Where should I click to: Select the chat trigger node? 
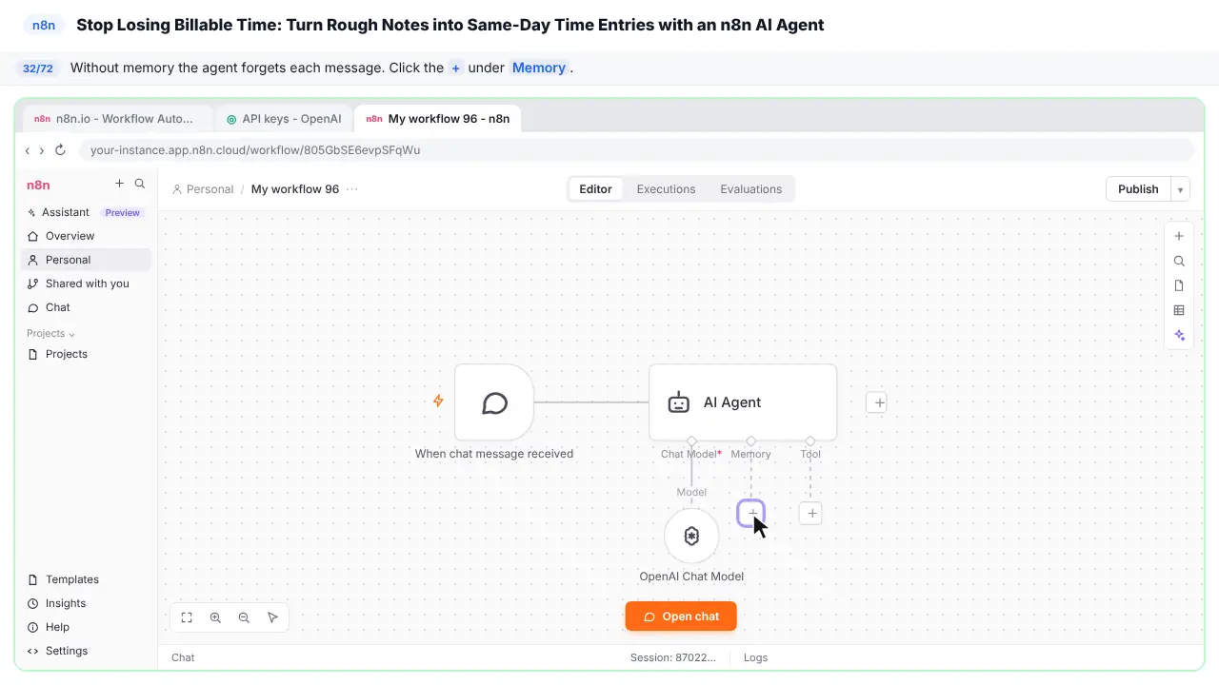494,402
